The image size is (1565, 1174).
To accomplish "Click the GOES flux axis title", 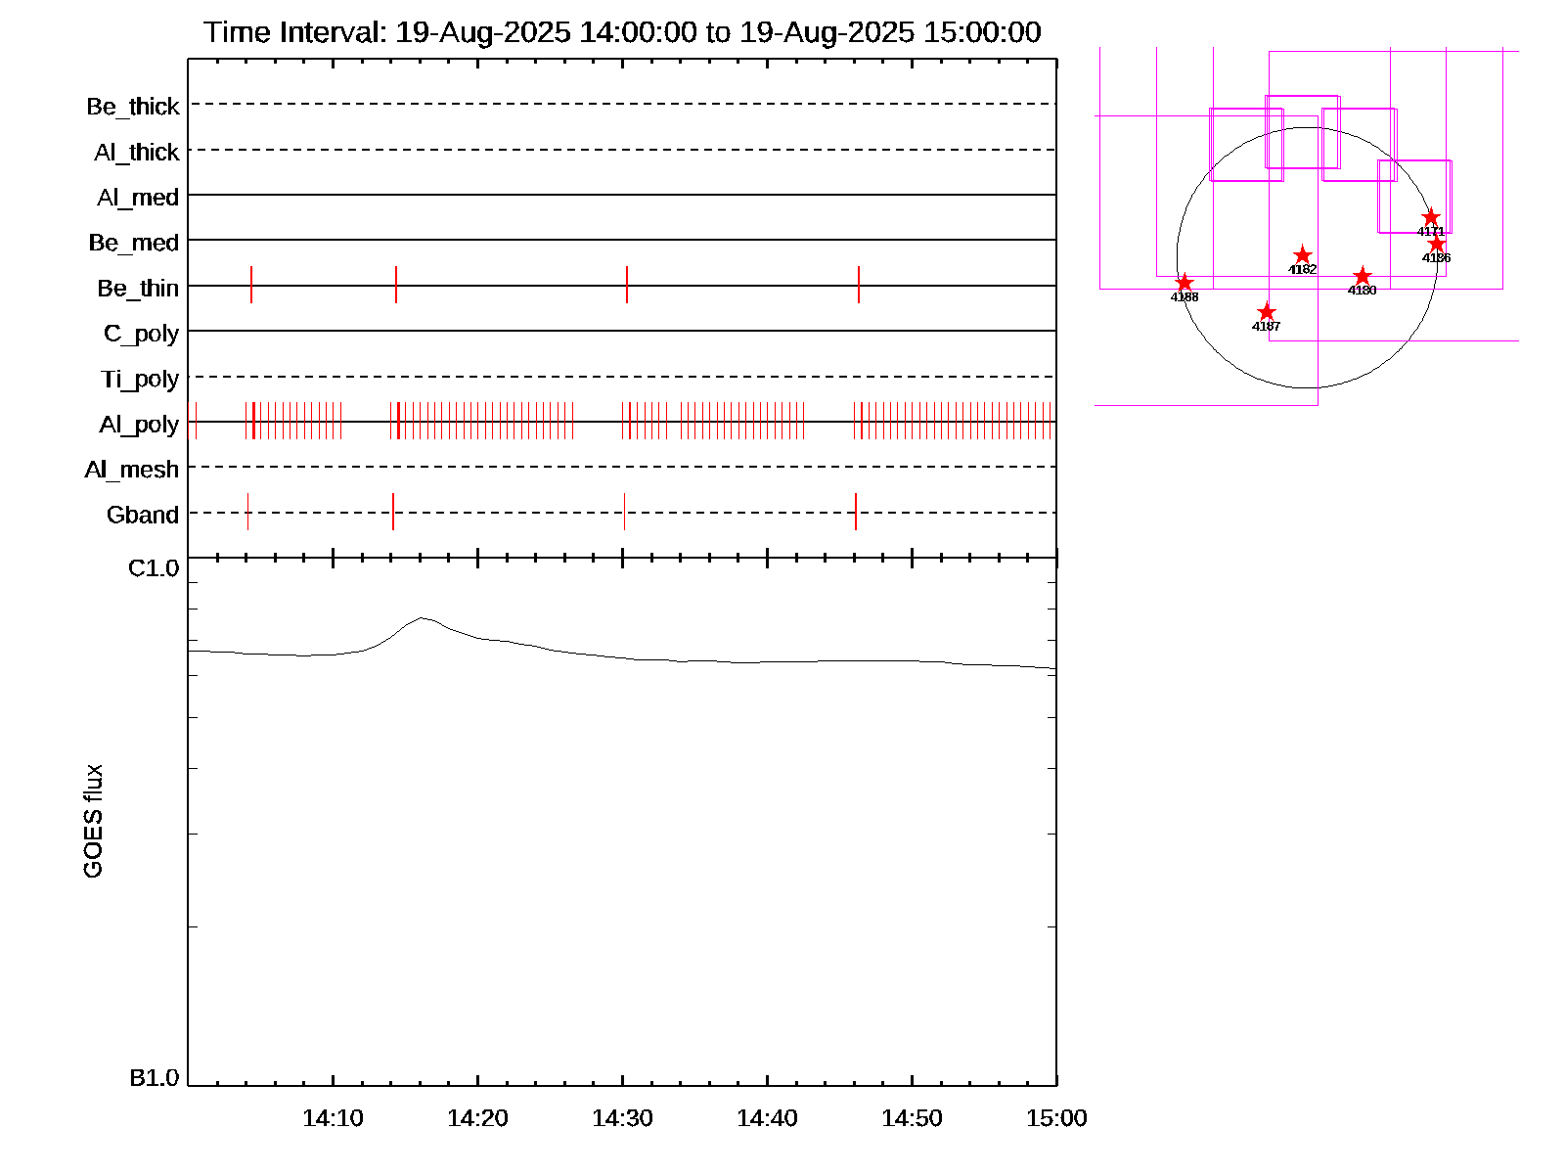I will tap(93, 822).
